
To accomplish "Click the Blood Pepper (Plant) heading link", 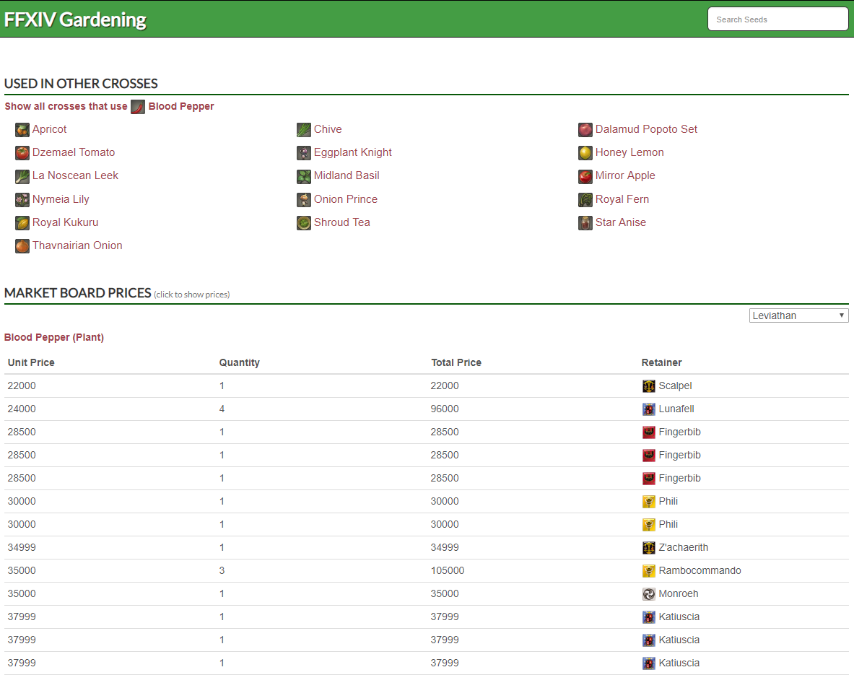I will (54, 337).
